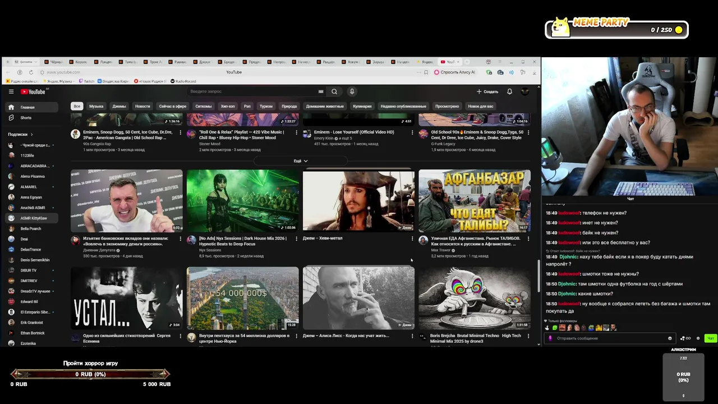Open Stoner Mood channel link

click(x=210, y=144)
